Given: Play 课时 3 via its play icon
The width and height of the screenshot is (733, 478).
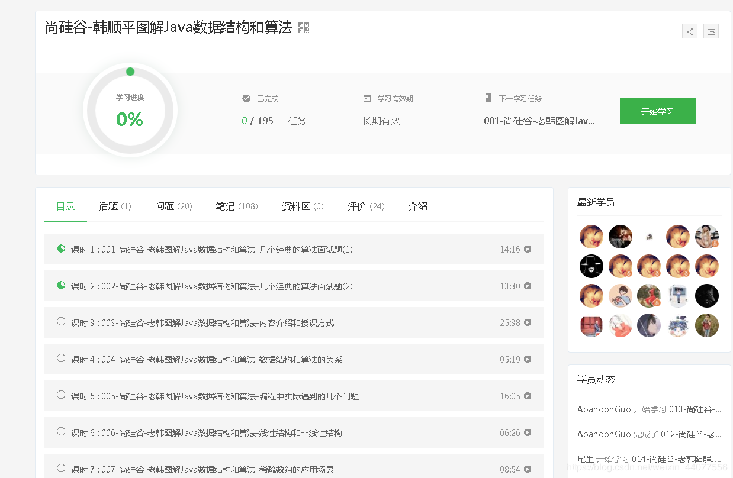Looking at the screenshot, I should (x=527, y=322).
